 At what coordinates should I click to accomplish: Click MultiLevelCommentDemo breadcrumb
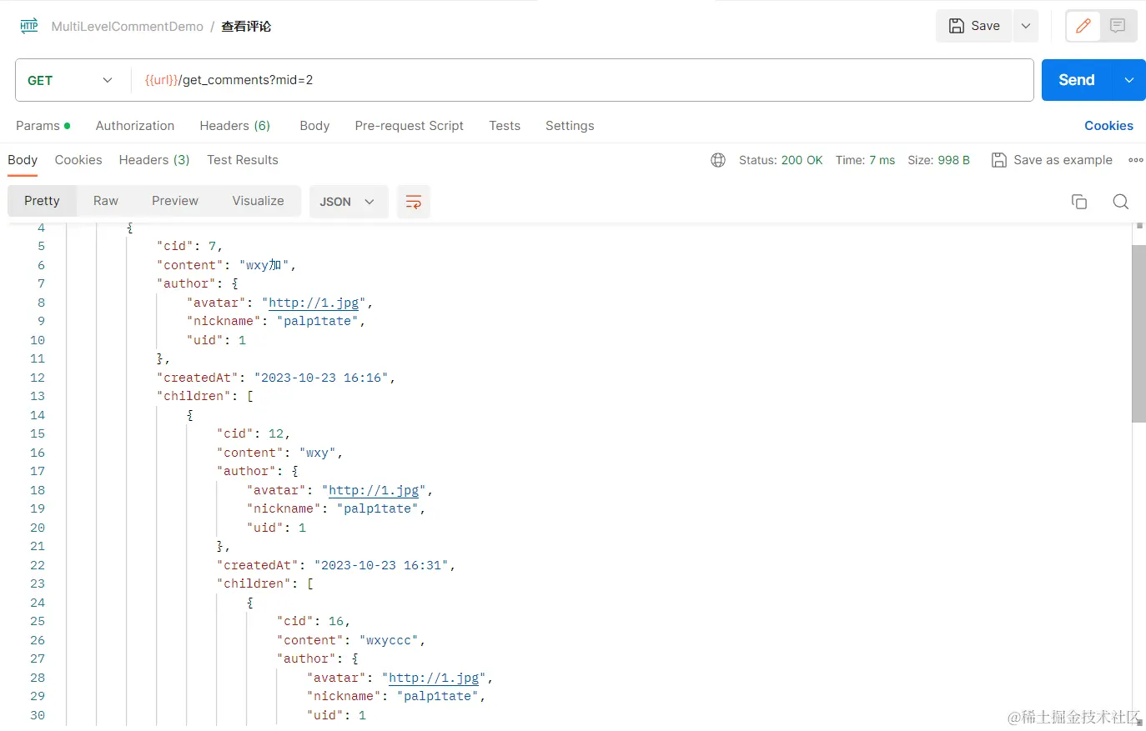click(x=128, y=27)
